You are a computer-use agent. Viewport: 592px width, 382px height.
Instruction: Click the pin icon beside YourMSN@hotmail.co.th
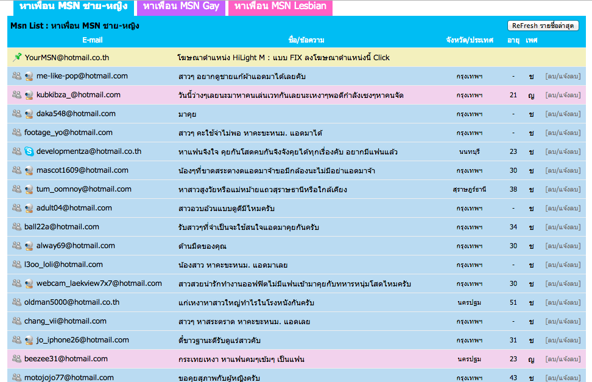pyautogui.click(x=17, y=57)
